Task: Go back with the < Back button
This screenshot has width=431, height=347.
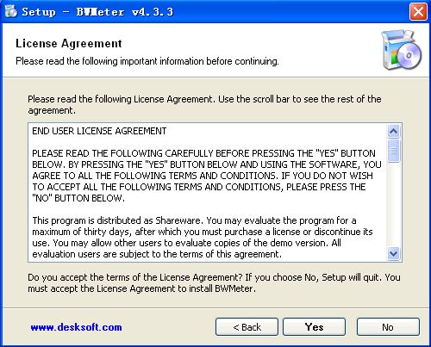Action: click(x=247, y=326)
